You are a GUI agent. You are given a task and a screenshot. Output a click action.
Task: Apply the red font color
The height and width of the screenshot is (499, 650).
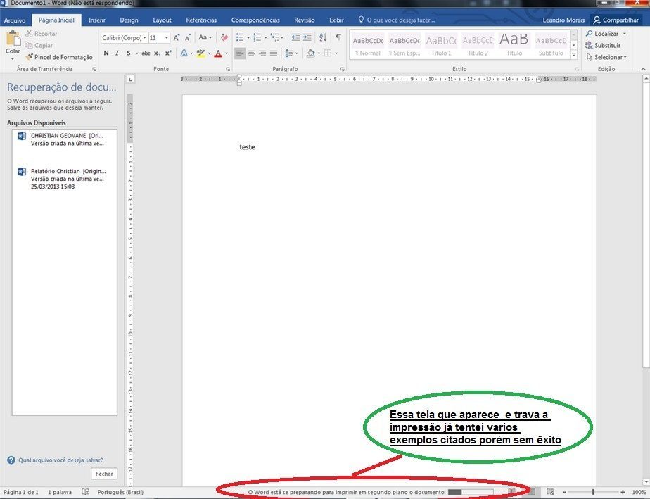click(x=219, y=53)
